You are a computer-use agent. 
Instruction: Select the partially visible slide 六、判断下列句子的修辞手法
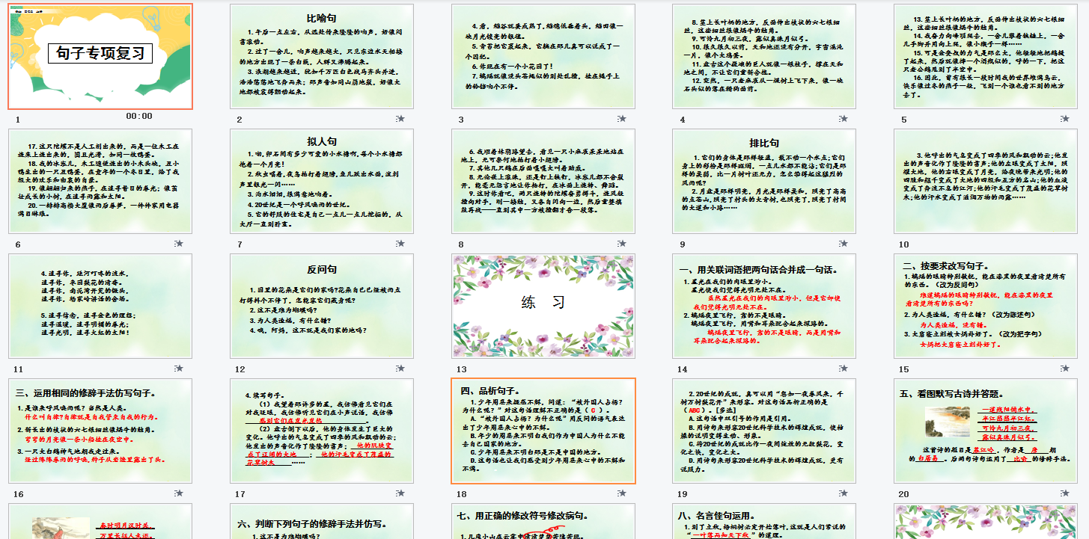322,522
